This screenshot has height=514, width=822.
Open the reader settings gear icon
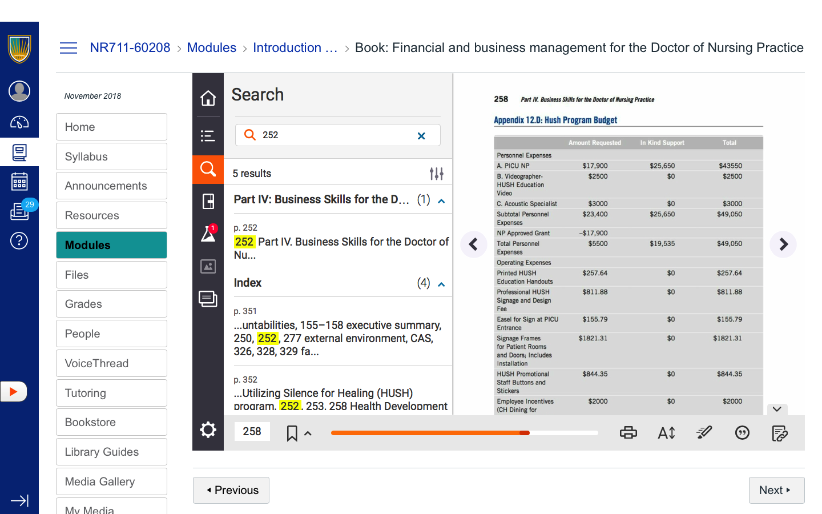click(208, 430)
